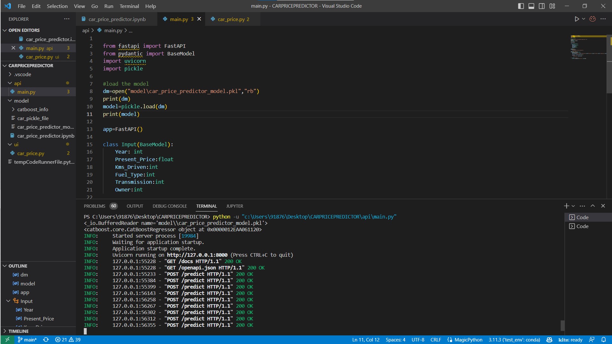This screenshot has height=344, width=612.
Task: Open Customize Layout from the title bar
Action: (x=552, y=6)
